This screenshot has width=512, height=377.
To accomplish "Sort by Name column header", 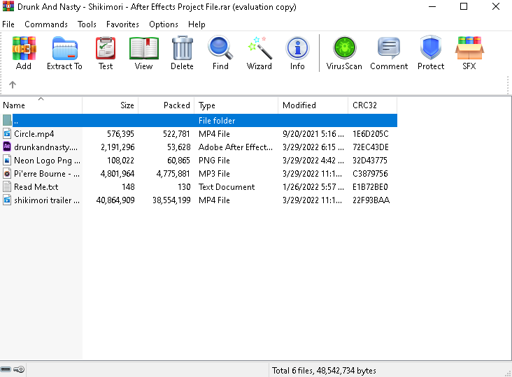I will tap(41, 105).
